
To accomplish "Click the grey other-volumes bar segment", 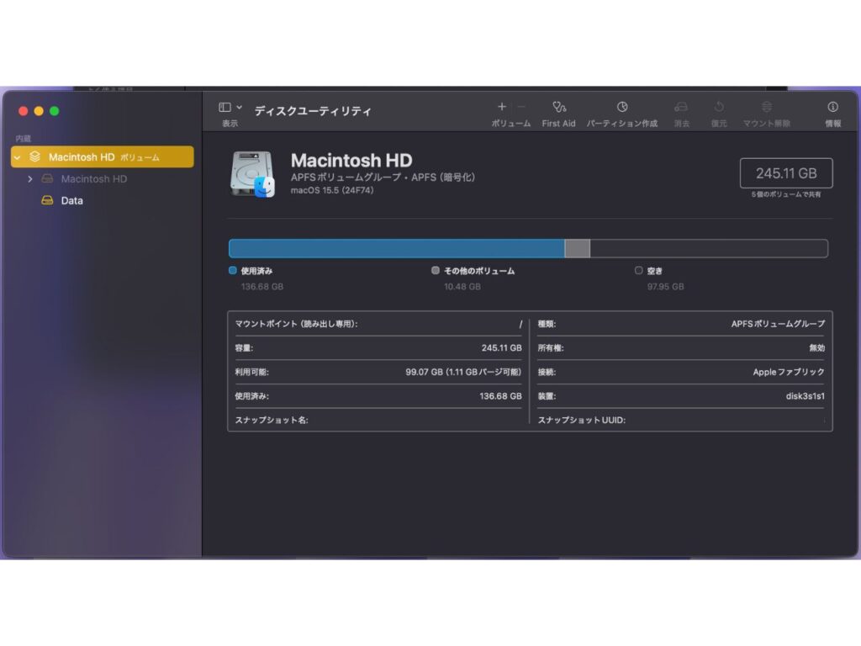I will 577,248.
